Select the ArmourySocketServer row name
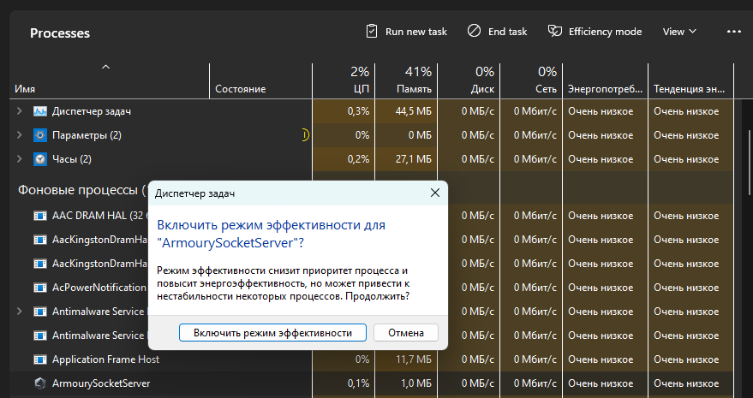 point(101,383)
